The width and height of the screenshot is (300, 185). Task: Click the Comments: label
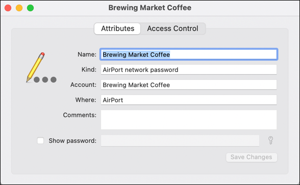tap(80, 115)
